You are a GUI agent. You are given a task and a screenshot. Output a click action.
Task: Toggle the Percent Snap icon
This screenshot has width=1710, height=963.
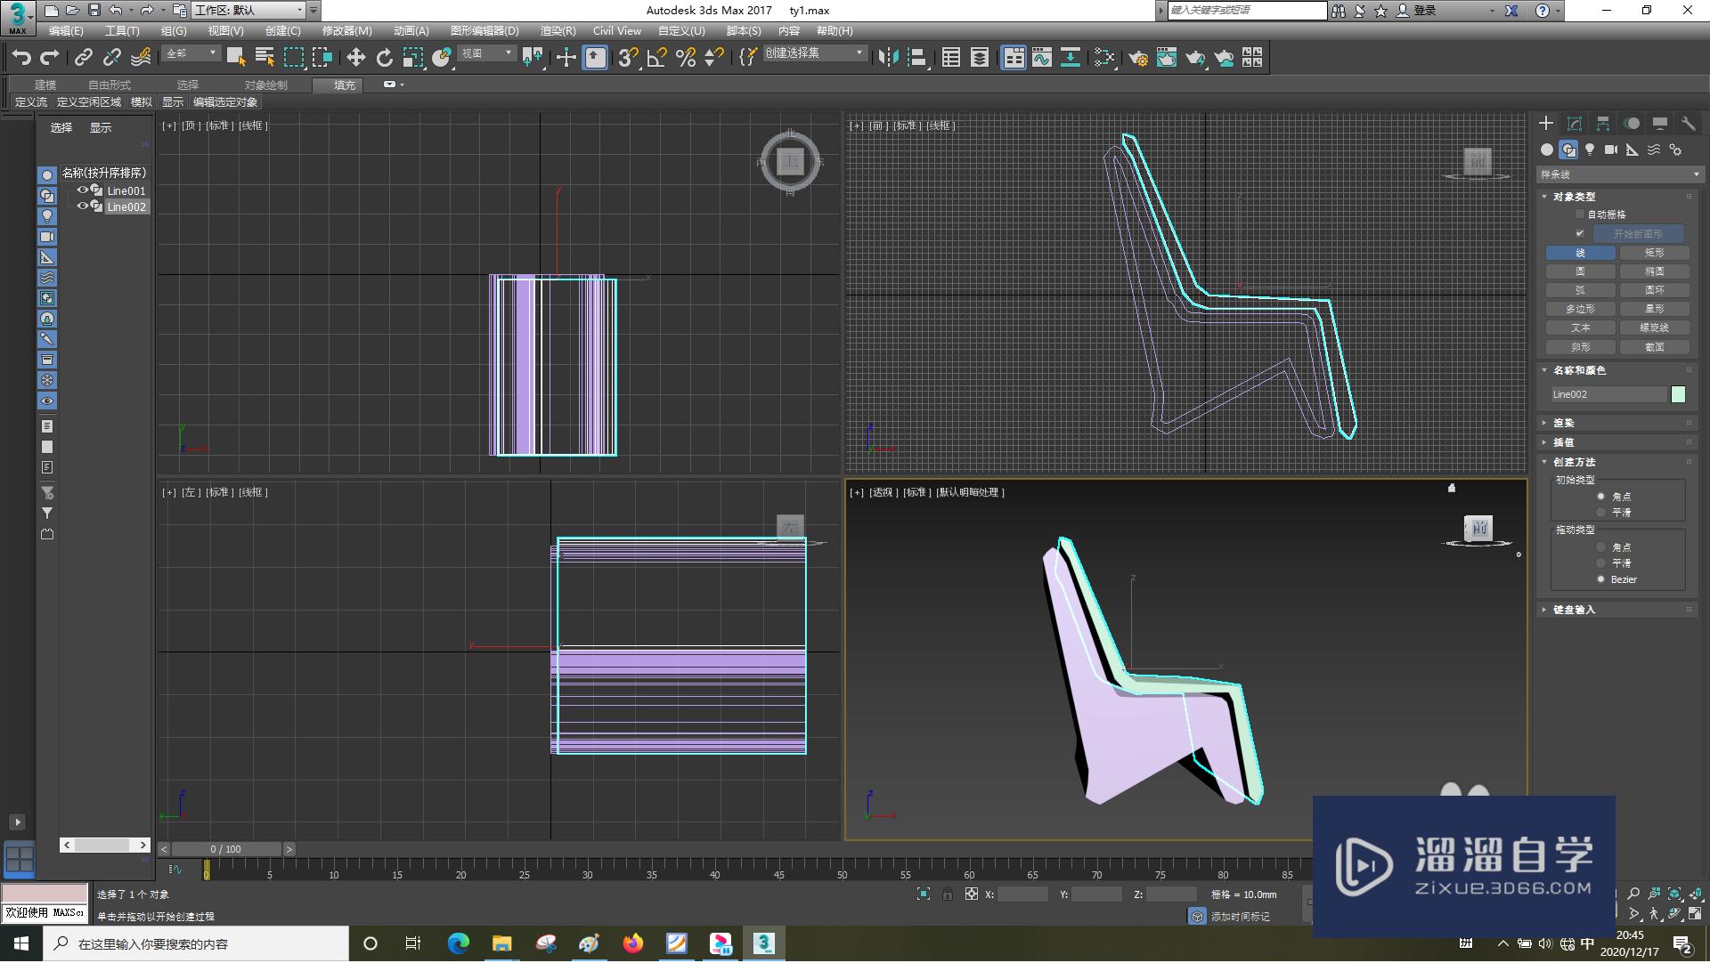[685, 58]
